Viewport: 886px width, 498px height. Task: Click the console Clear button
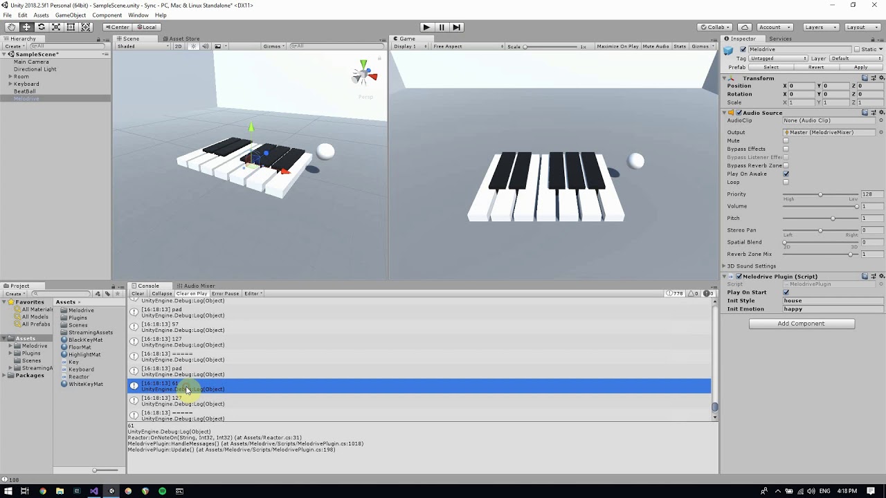point(138,293)
